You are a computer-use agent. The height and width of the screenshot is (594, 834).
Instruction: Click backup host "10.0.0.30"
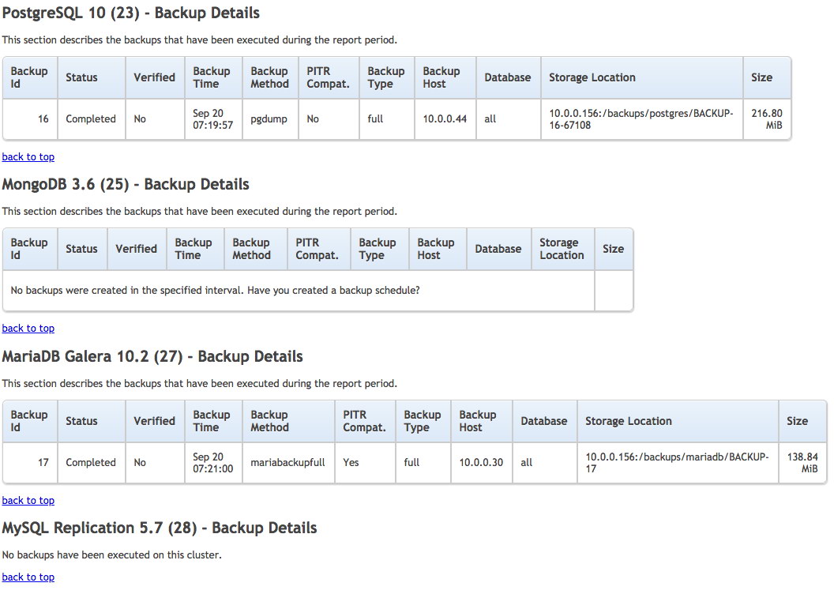[481, 463]
